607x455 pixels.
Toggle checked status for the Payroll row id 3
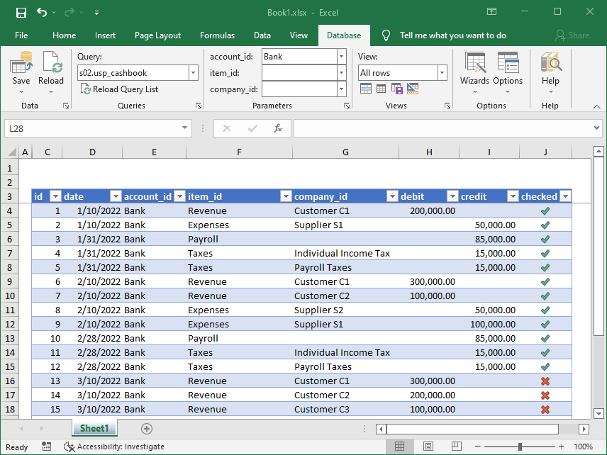click(545, 239)
